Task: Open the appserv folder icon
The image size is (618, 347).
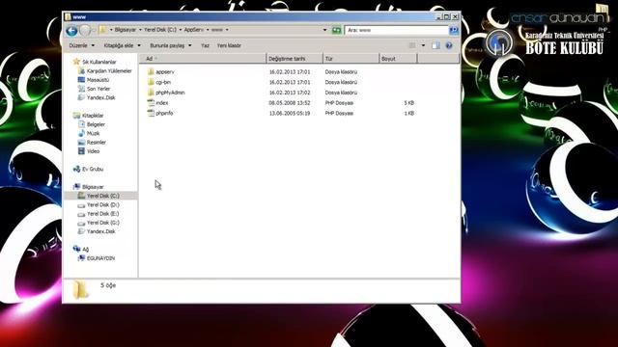Action: 151,72
